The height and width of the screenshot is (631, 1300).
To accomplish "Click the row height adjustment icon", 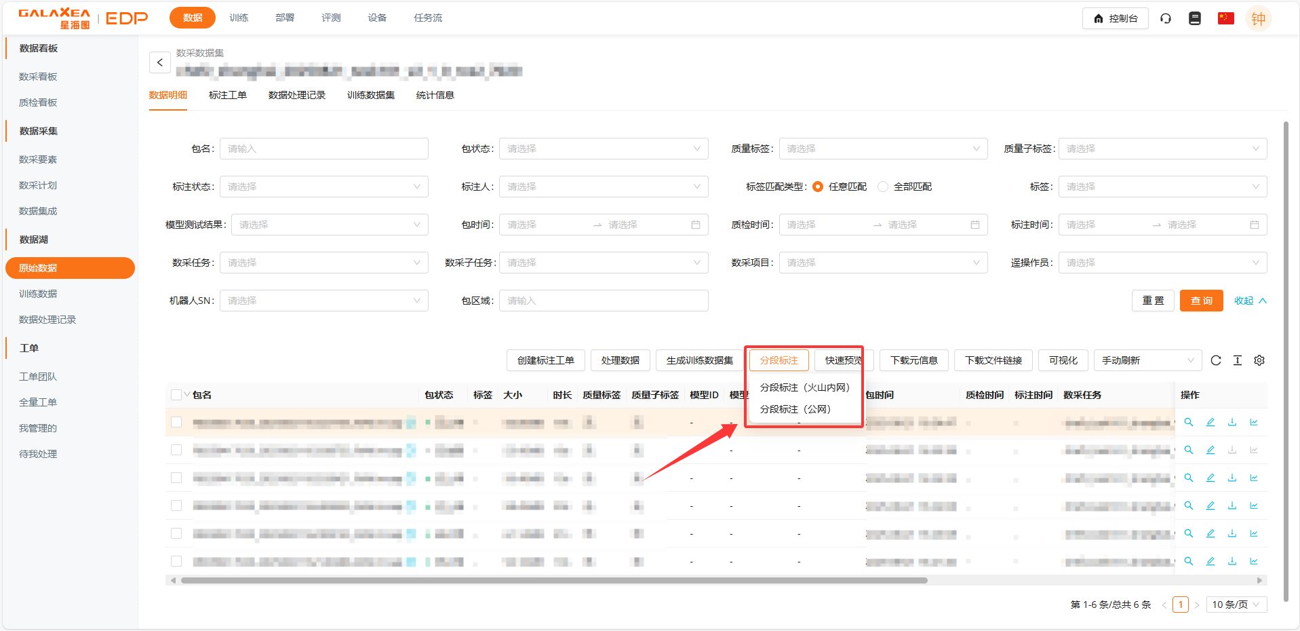I will [x=1238, y=360].
